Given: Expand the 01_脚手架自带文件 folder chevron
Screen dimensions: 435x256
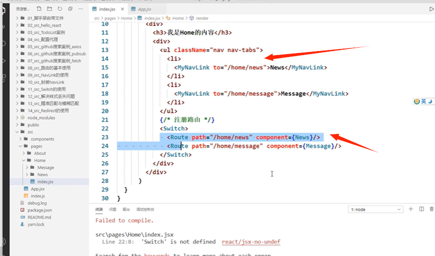Looking at the screenshot, I should 17,18.
